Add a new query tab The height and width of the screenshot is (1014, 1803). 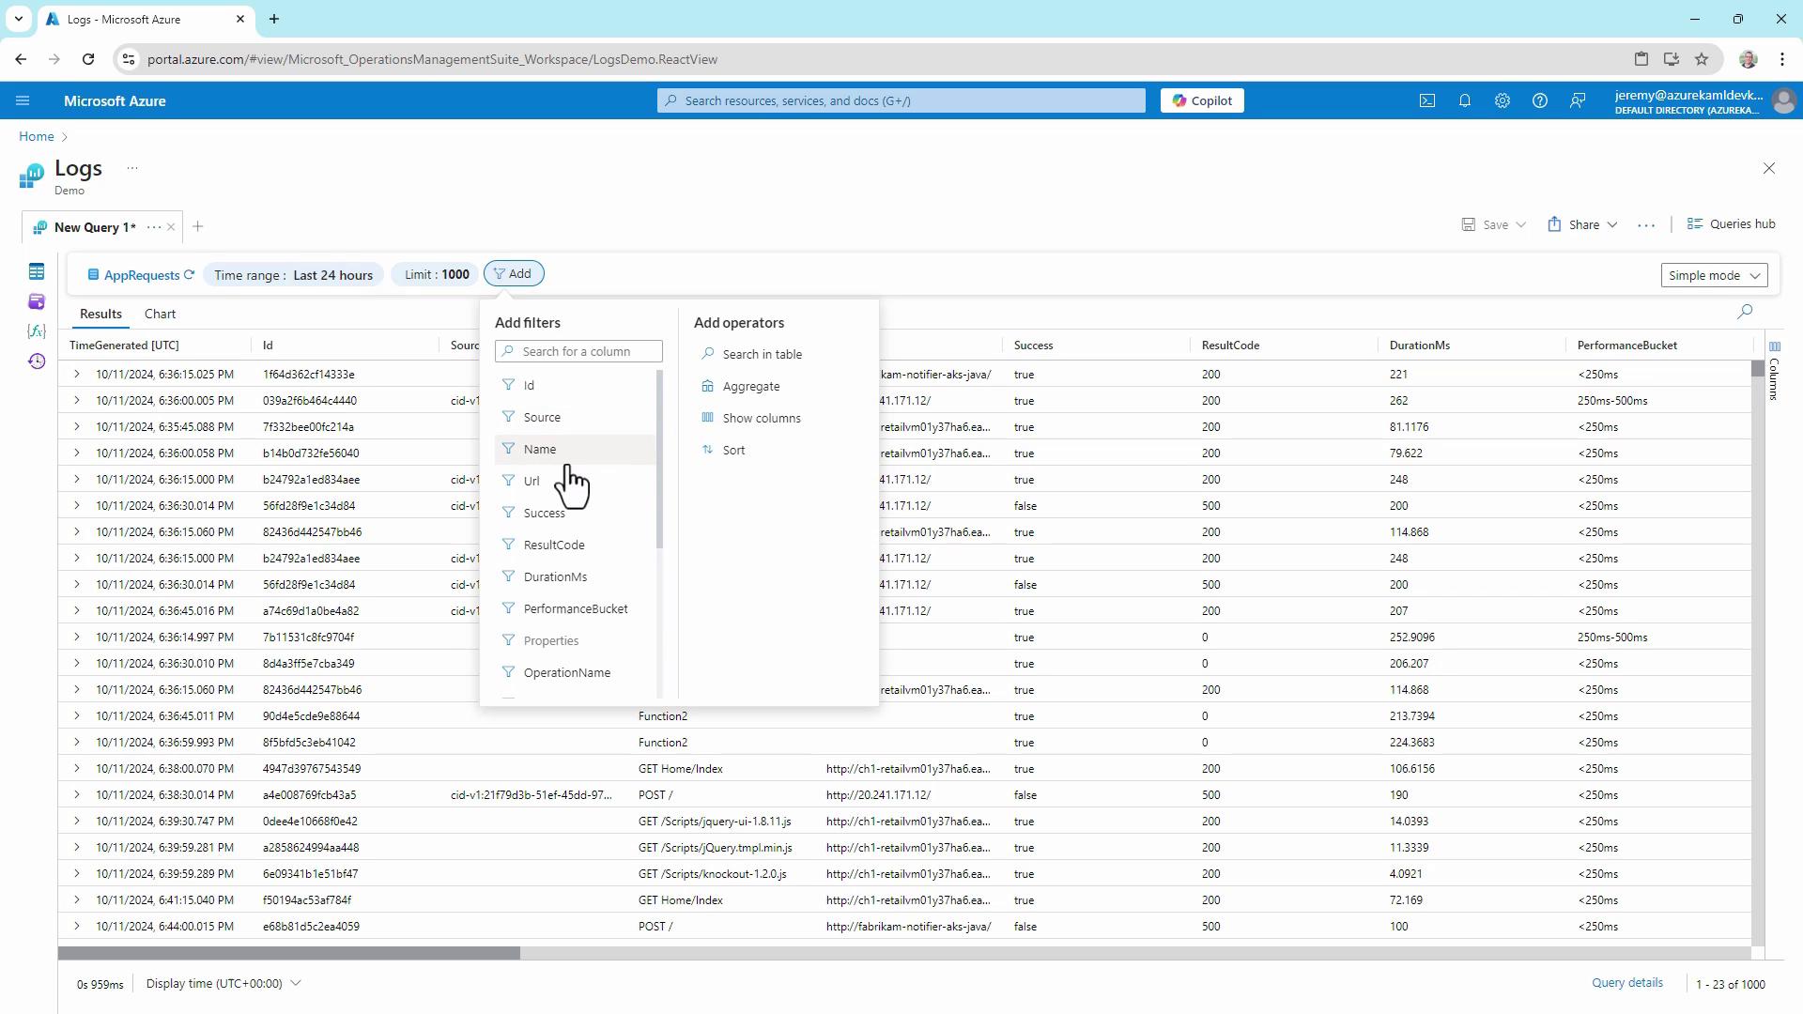(x=197, y=226)
